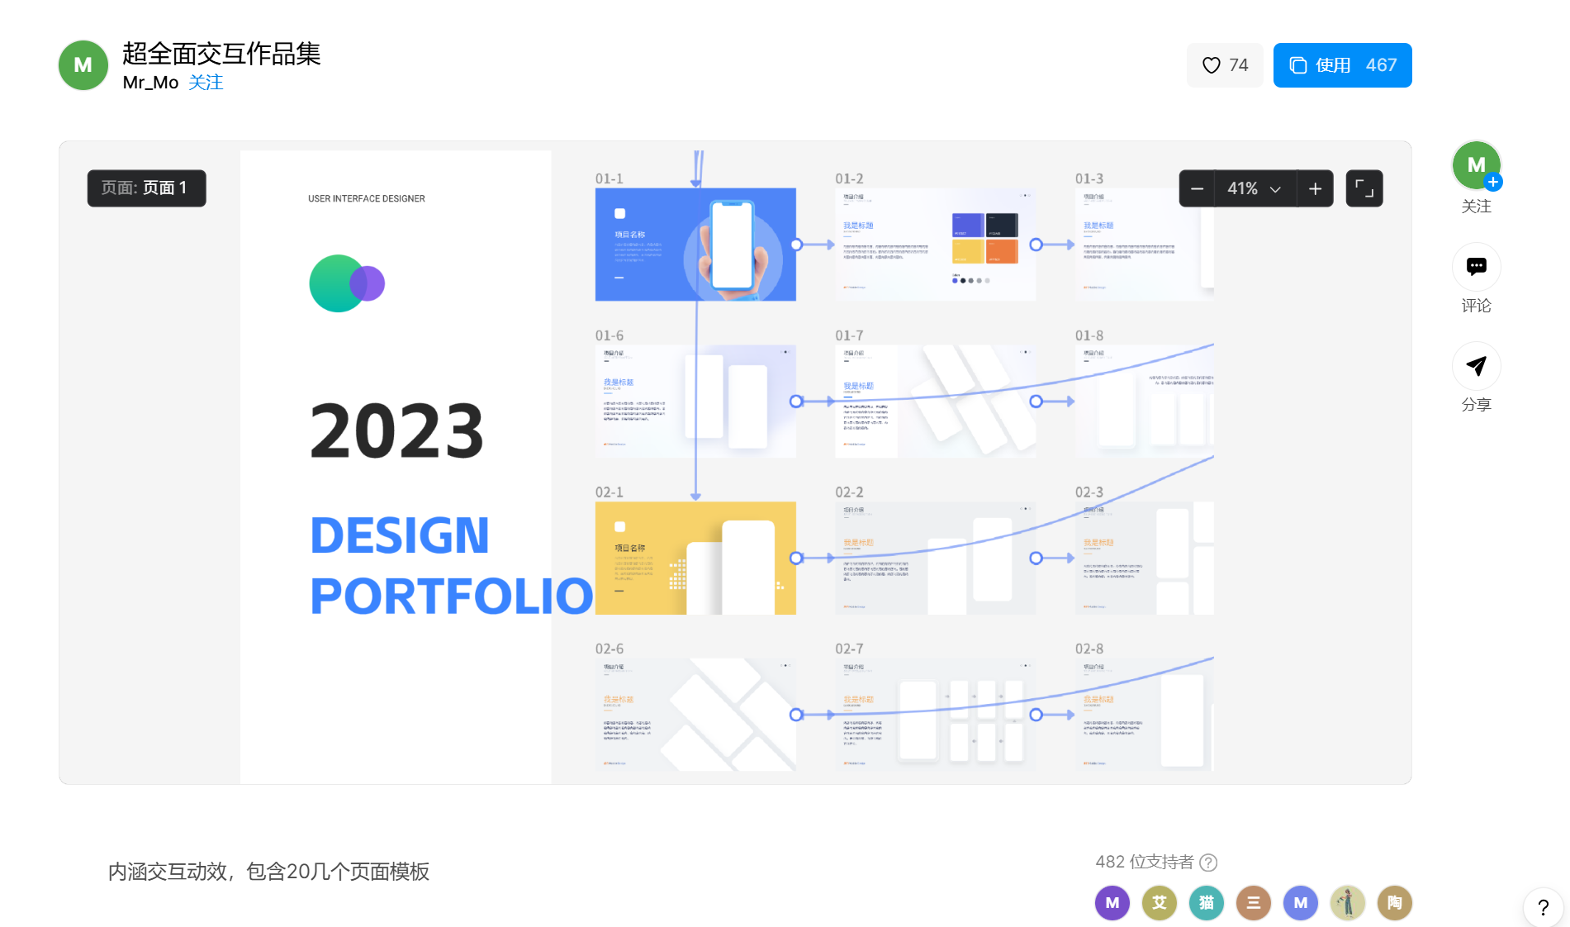Open the 01-2 color palette frame

point(934,245)
